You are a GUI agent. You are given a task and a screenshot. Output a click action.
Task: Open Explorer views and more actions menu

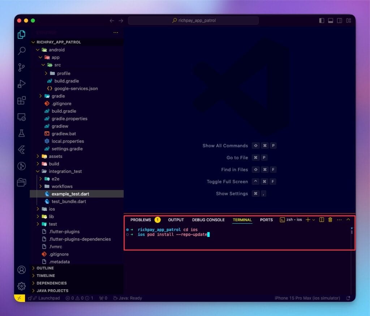[x=116, y=33]
